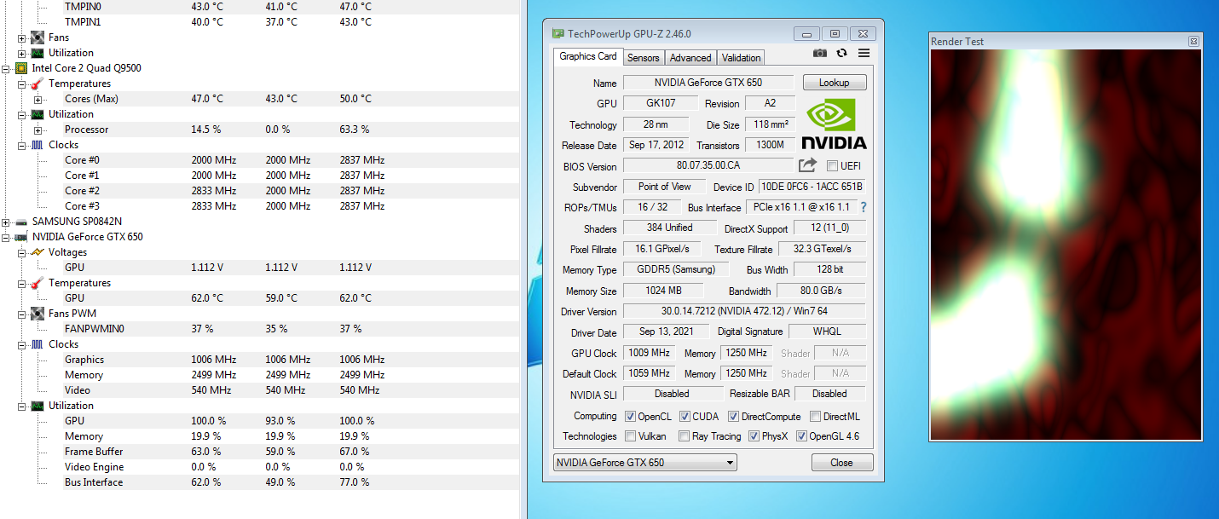Click the Driver Version field

tap(744, 312)
